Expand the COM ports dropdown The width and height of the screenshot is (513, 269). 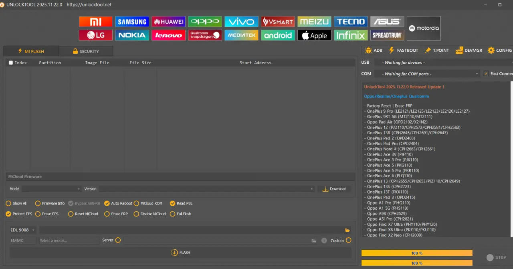[x=427, y=74]
